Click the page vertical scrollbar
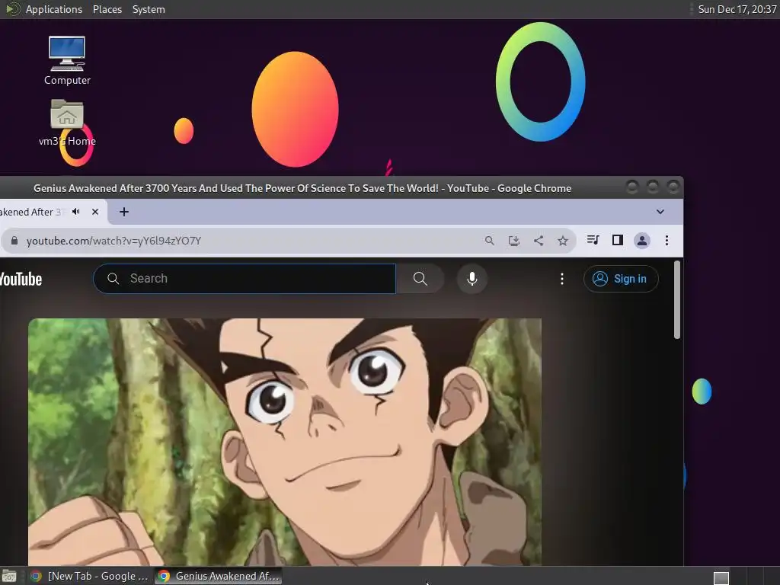Image resolution: width=780 pixels, height=585 pixels. click(x=677, y=300)
